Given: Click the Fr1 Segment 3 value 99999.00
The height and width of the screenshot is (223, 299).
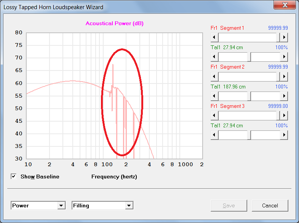Looking at the screenshot, I should tap(278, 106).
